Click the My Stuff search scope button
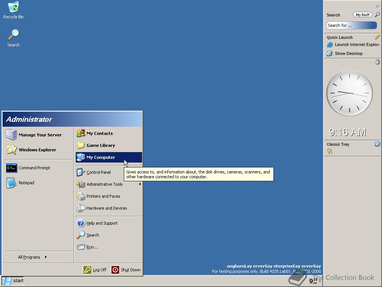Screen dimensions: 382x287 point(363,15)
